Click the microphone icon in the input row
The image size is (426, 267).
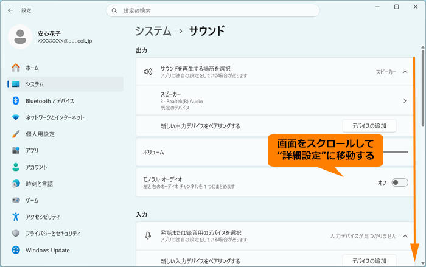(x=148, y=236)
